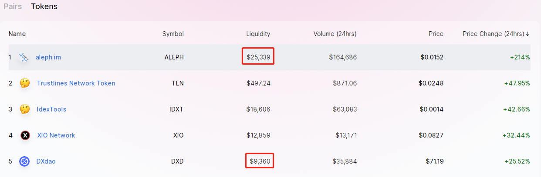Sort table by Price Change (24hrs) header
The image size is (541, 177).
click(493, 34)
